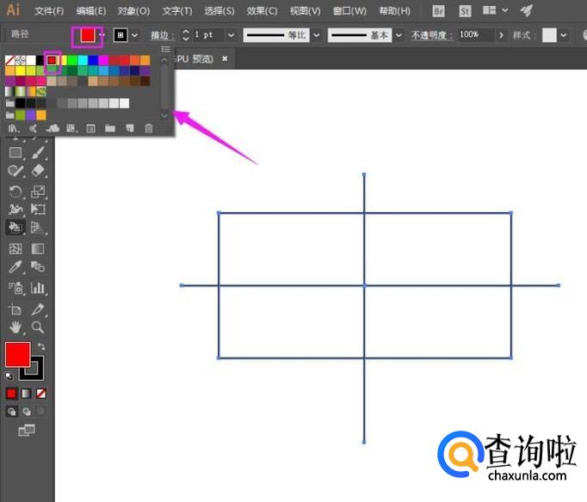Change screen mode at toolbar bottom
Image resolution: width=587 pixels, height=502 pixels.
27,431
